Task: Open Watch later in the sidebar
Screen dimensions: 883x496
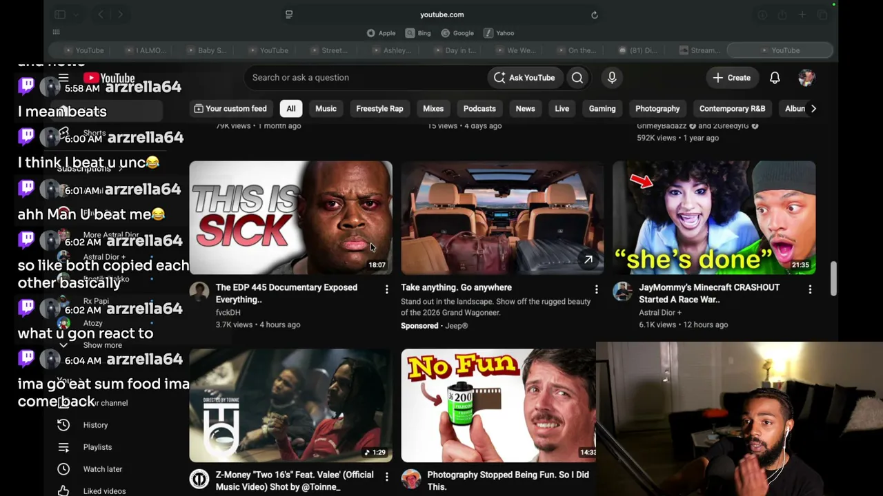Action: 102,469
